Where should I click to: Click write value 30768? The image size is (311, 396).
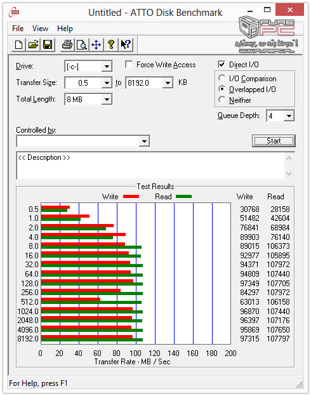pos(249,209)
